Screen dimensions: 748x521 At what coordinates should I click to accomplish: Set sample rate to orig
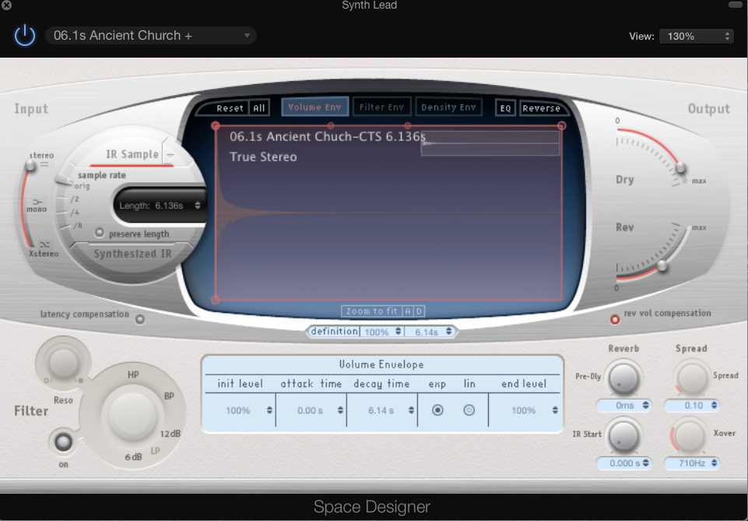pos(82,186)
